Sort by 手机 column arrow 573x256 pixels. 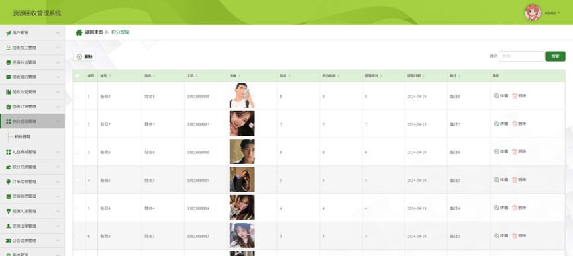(197, 76)
